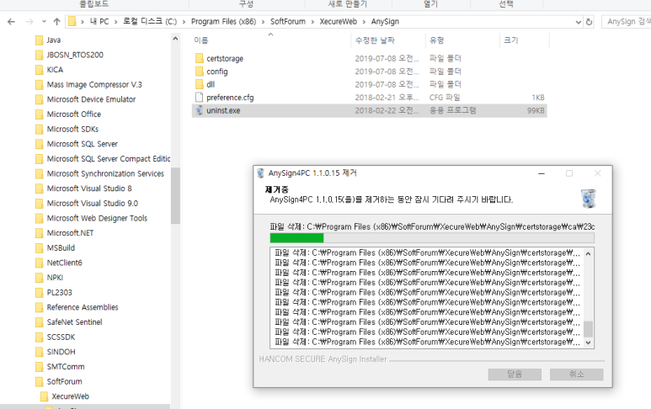Select Microsoft Visual Studio 8 folder
The height and width of the screenshot is (409, 651).
pyautogui.click(x=88, y=189)
